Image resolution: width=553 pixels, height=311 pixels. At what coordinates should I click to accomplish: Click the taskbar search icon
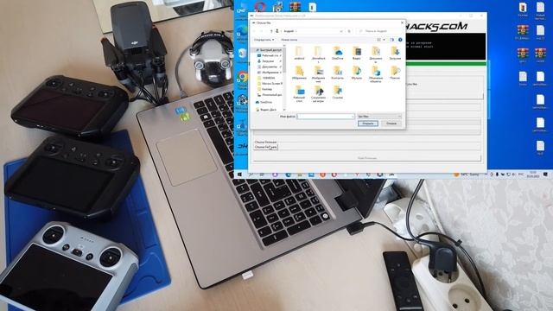pyautogui.click(x=251, y=175)
